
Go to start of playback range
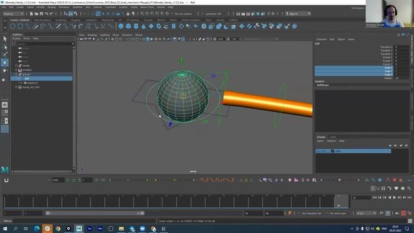point(375,197)
